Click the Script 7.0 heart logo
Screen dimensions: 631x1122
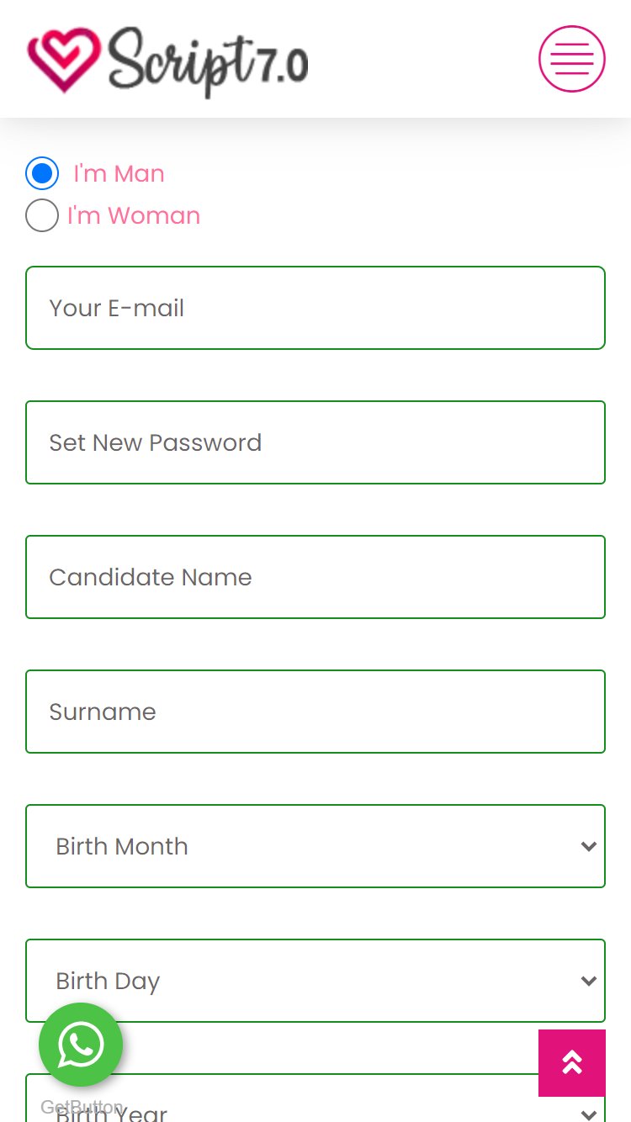pos(64,59)
